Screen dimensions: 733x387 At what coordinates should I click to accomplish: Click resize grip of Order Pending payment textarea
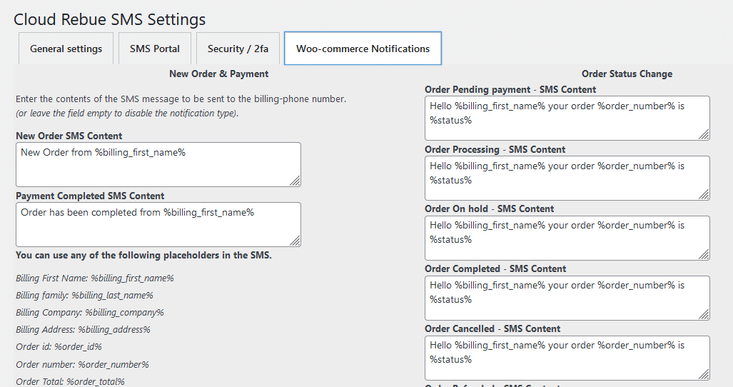click(x=704, y=135)
